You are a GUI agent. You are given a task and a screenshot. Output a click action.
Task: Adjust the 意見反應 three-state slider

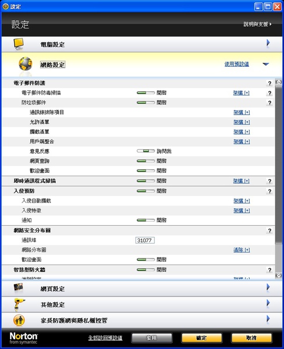[145, 151]
